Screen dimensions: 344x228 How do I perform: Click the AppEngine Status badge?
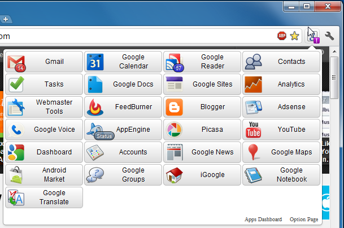pyautogui.click(x=104, y=136)
